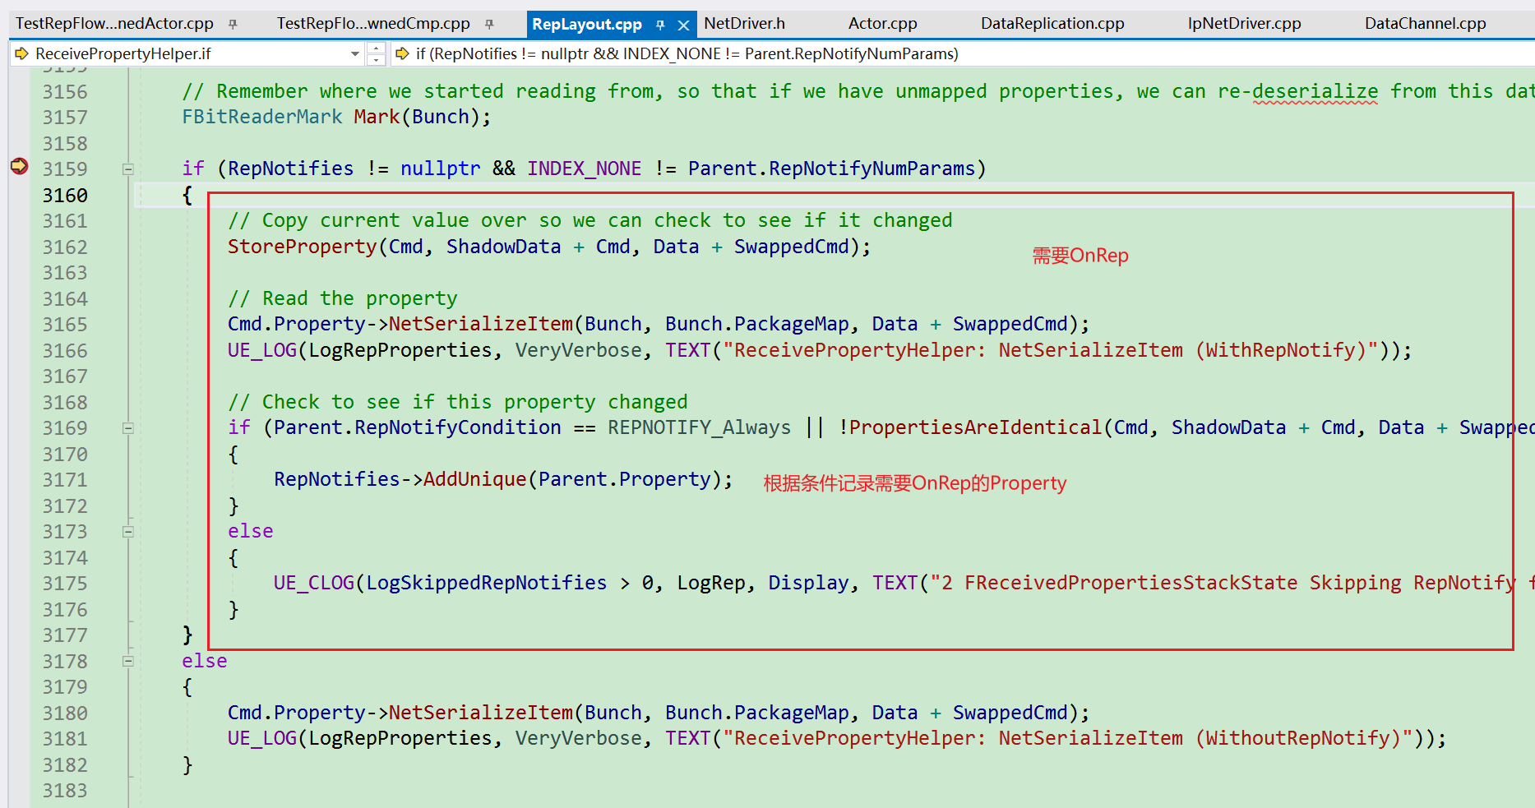Screen dimensions: 1535x808
Task: Click AddUnique call on line 3171
Action: tap(475, 479)
